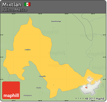
Task: Select the "Mixtlan" map title
Action: click(12, 5)
